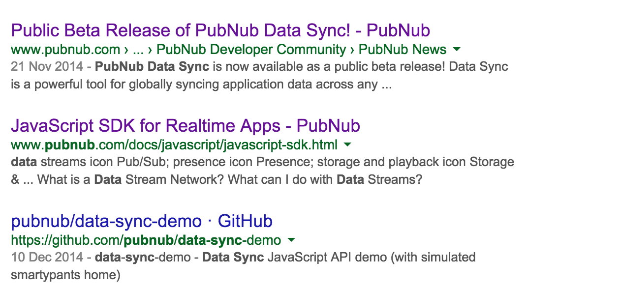This screenshot has width=621, height=289.
Task: Click the '10 Dec 2014' date text
Action: point(48,257)
